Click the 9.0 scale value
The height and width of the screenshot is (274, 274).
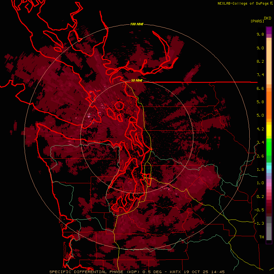260,48
